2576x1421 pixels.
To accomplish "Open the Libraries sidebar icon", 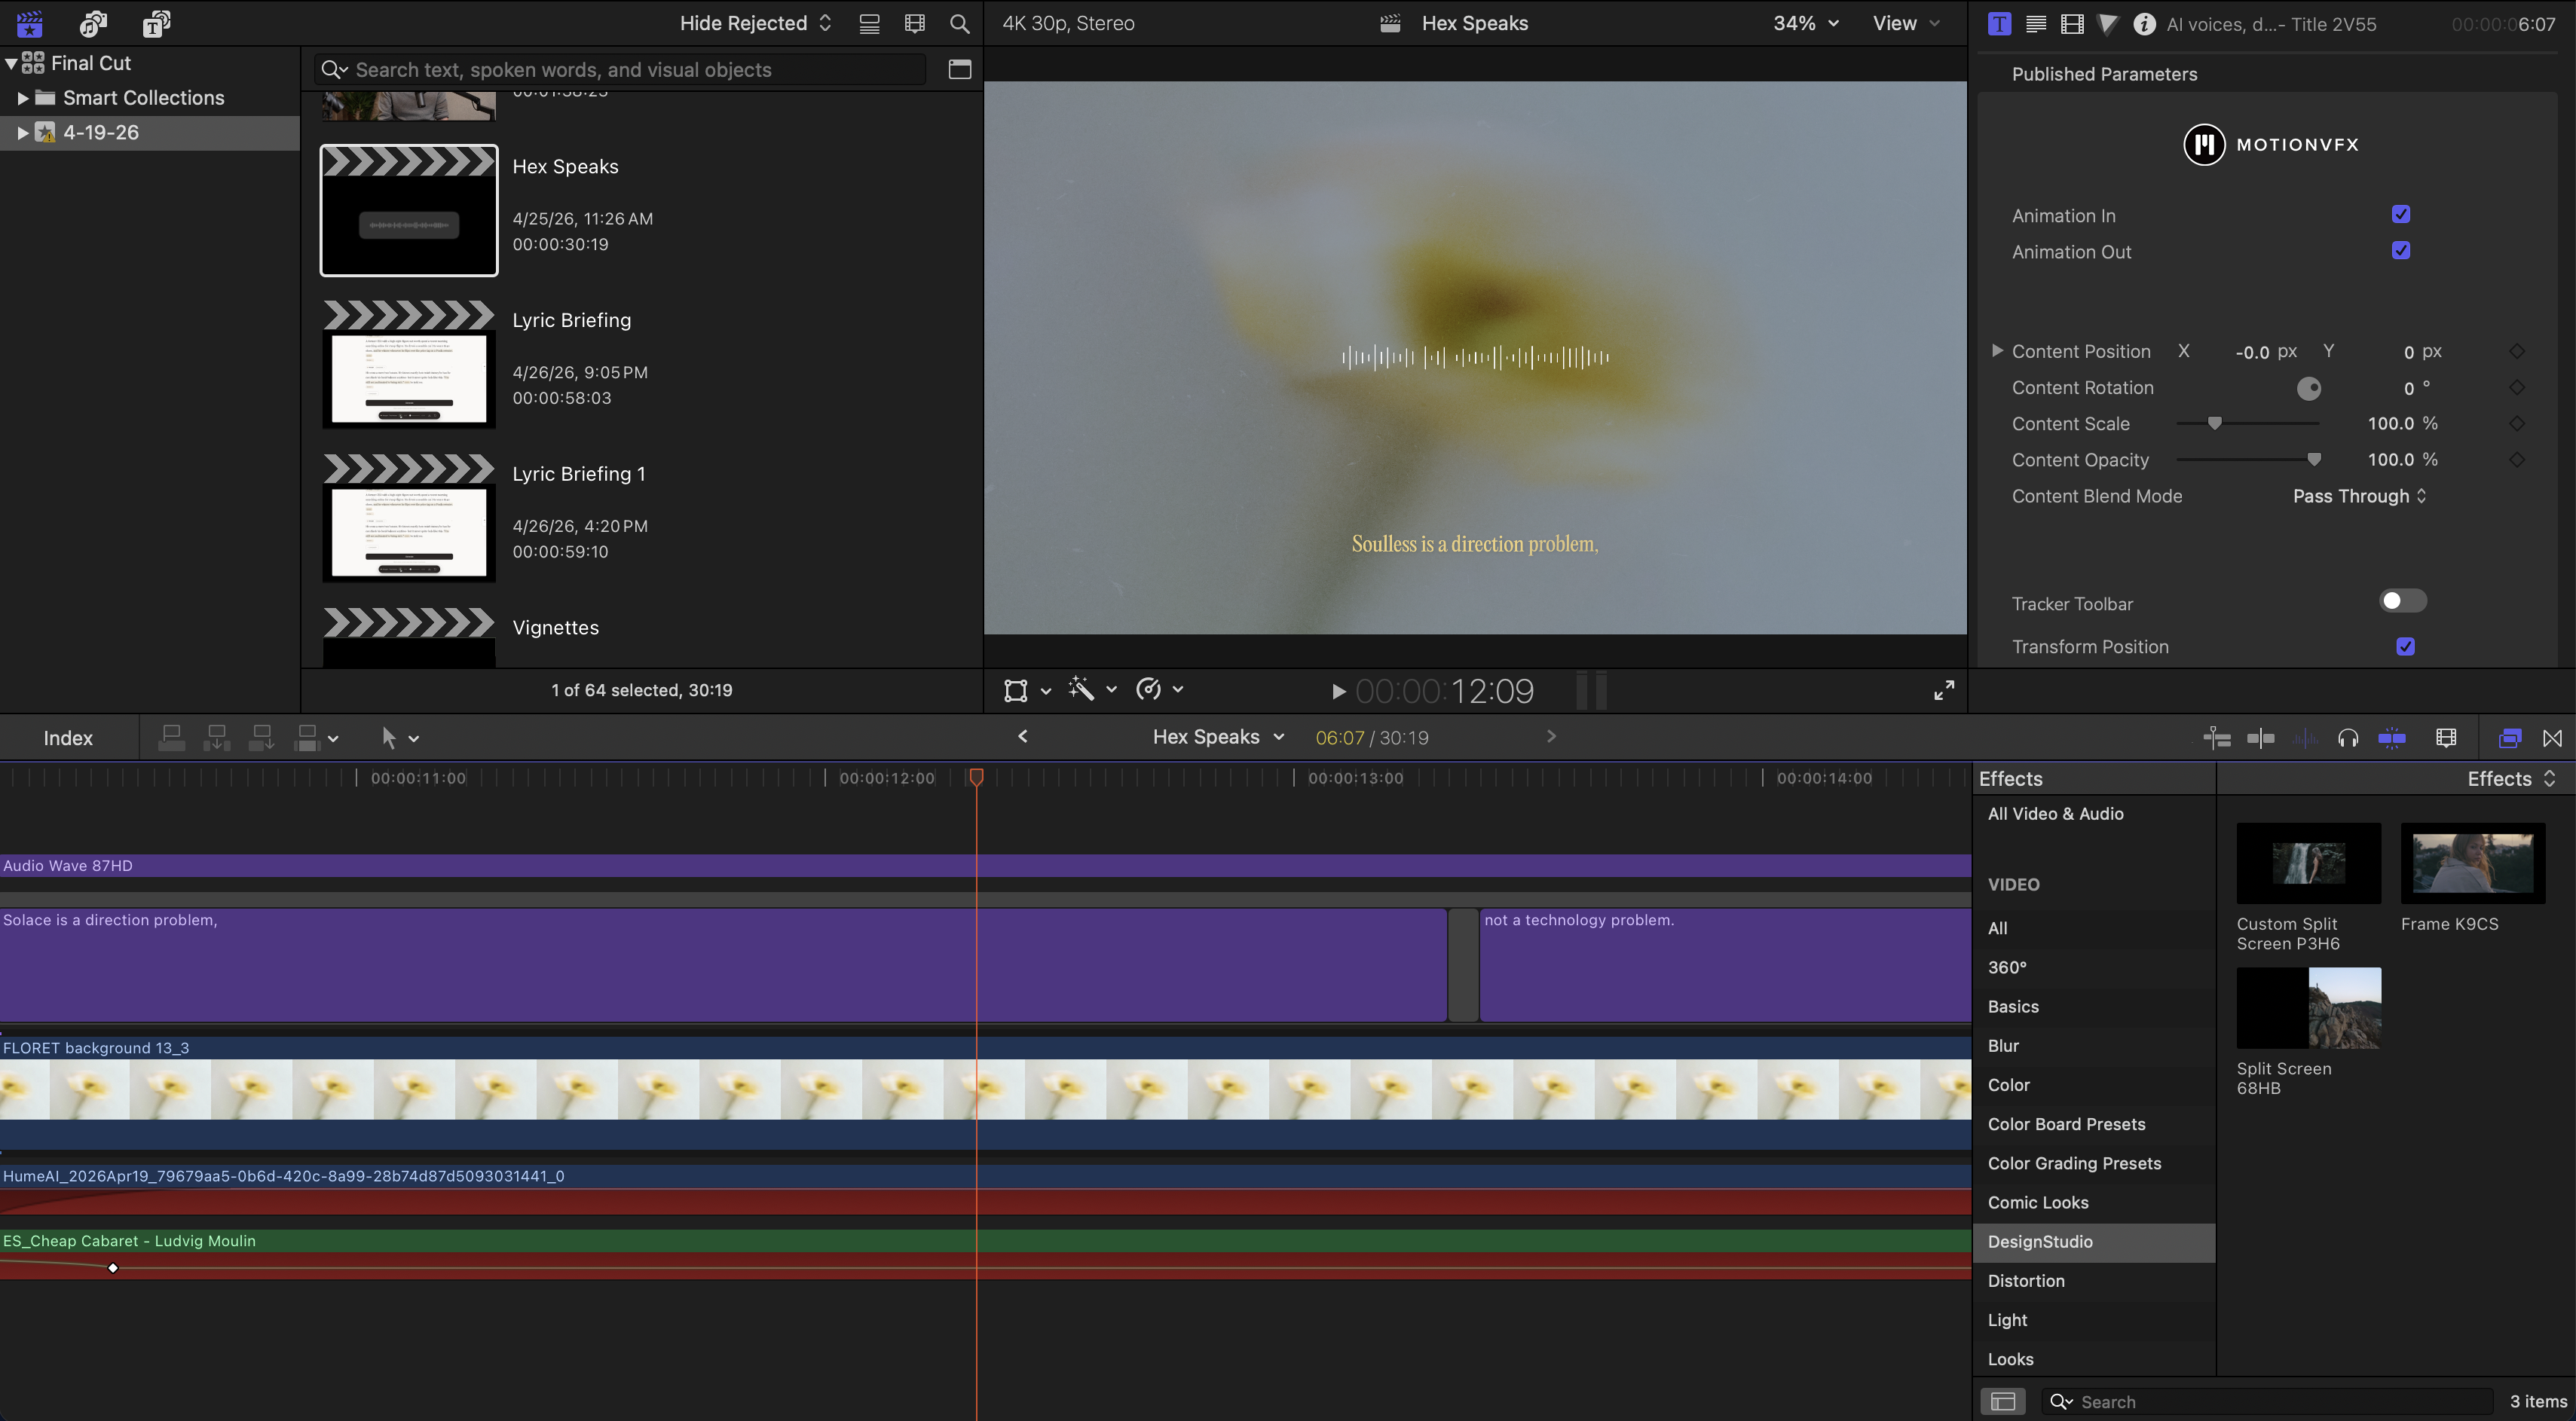I will pyautogui.click(x=29, y=23).
